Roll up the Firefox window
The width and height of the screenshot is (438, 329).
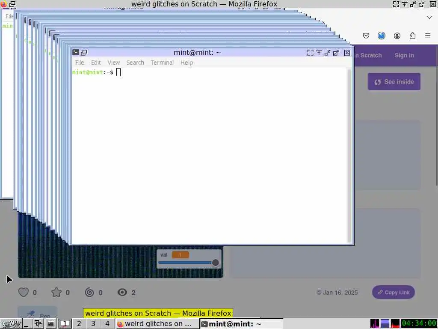405,4
